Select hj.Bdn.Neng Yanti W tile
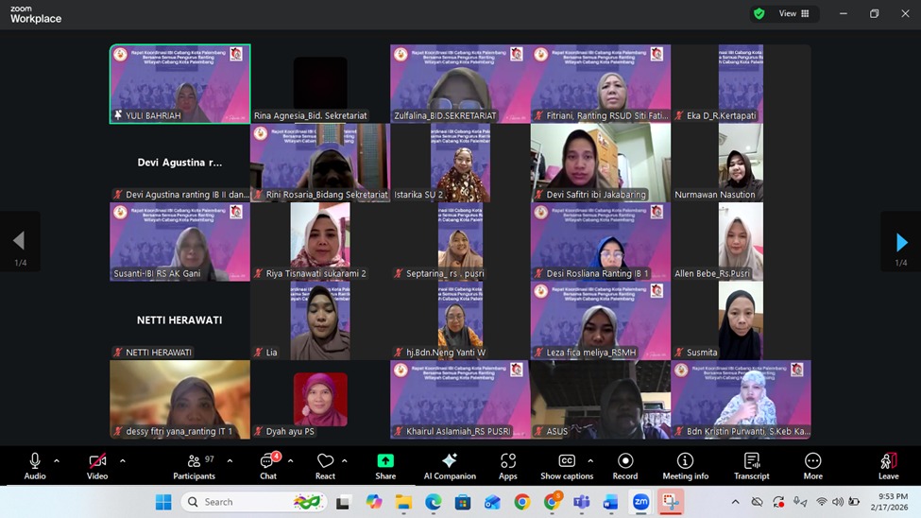921x518 pixels. click(x=460, y=320)
